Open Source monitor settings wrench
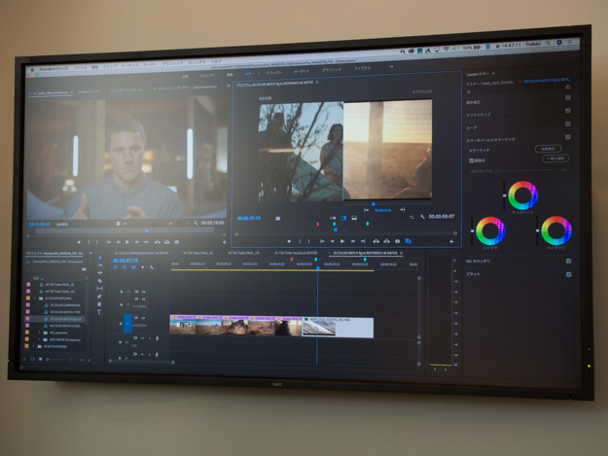This screenshot has width=608, height=456. (x=196, y=224)
